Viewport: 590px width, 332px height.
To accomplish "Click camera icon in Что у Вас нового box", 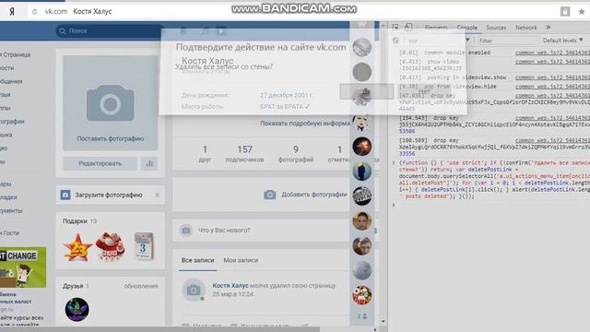I will [x=185, y=230].
